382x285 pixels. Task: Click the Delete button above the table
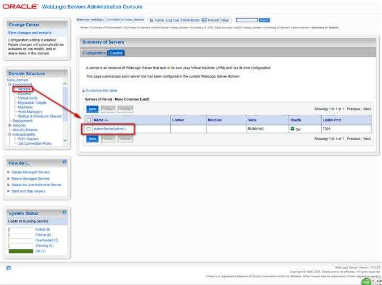coord(125,109)
